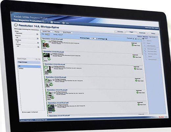Image resolution: width=171 pixels, height=132 pixels.
Task: Click the search magnifier in Search Pages
Action: [37, 59]
